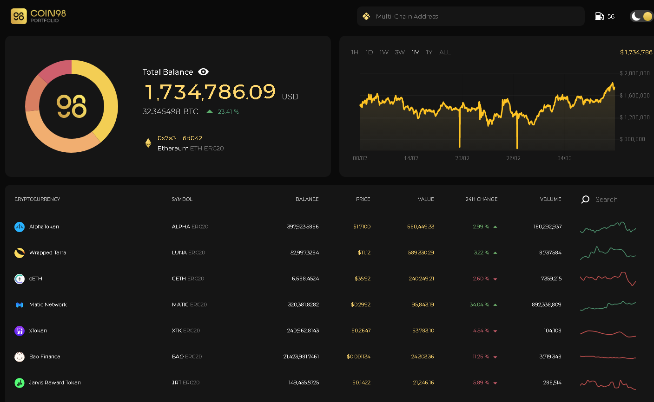This screenshot has width=654, height=402.
Task: Select the ALL chart range
Action: click(x=445, y=52)
